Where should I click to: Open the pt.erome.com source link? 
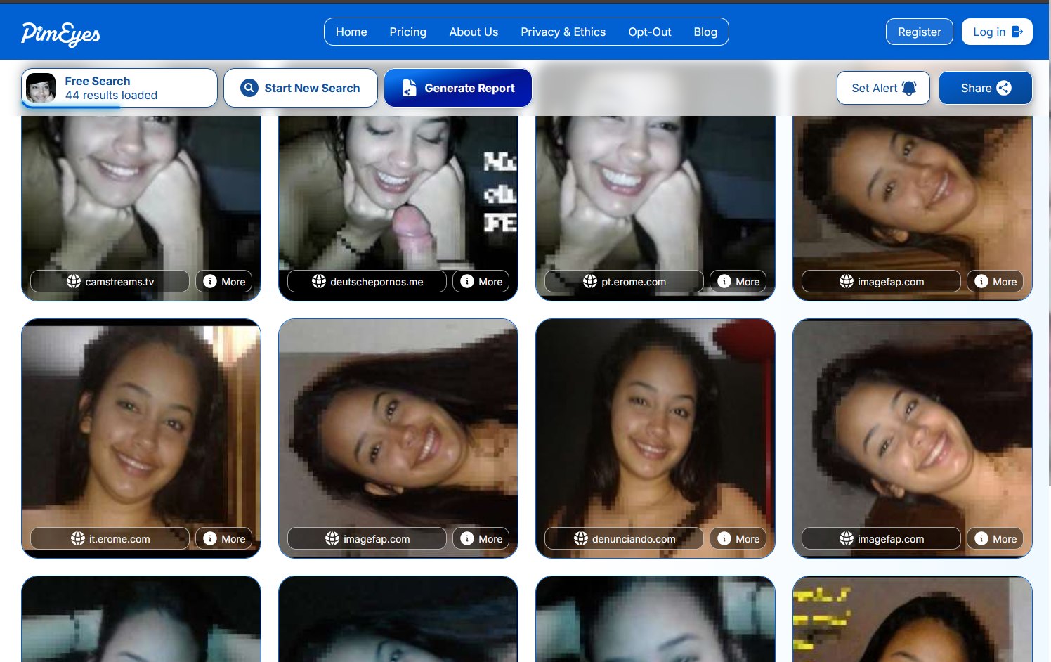[625, 281]
